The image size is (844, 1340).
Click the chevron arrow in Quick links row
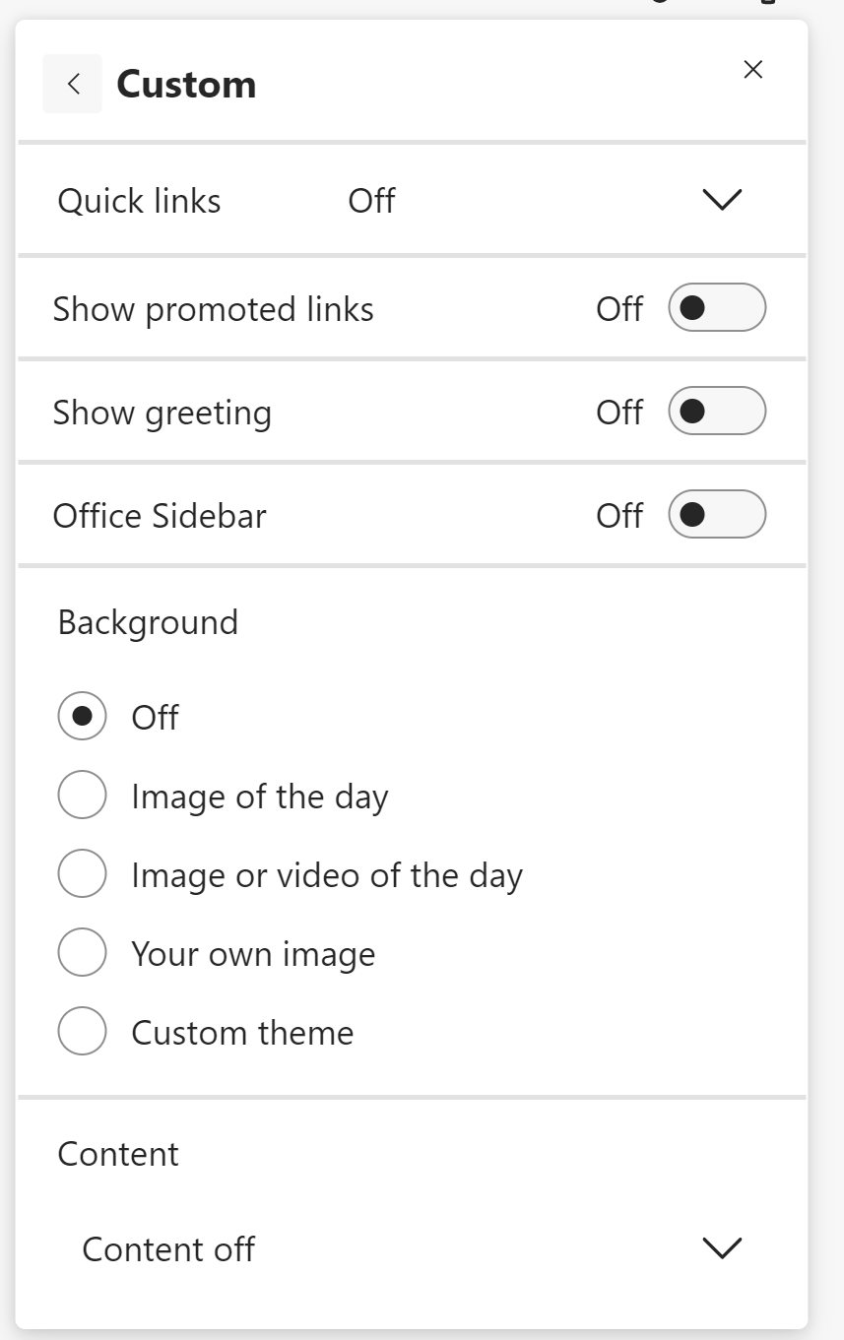pyautogui.click(x=722, y=200)
